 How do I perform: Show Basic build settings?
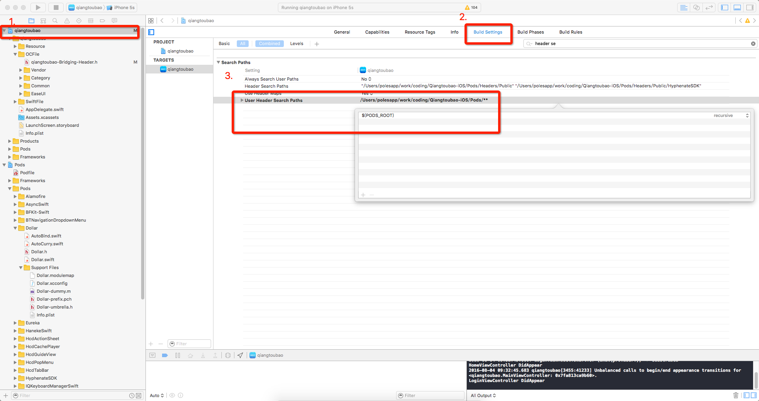coord(224,43)
